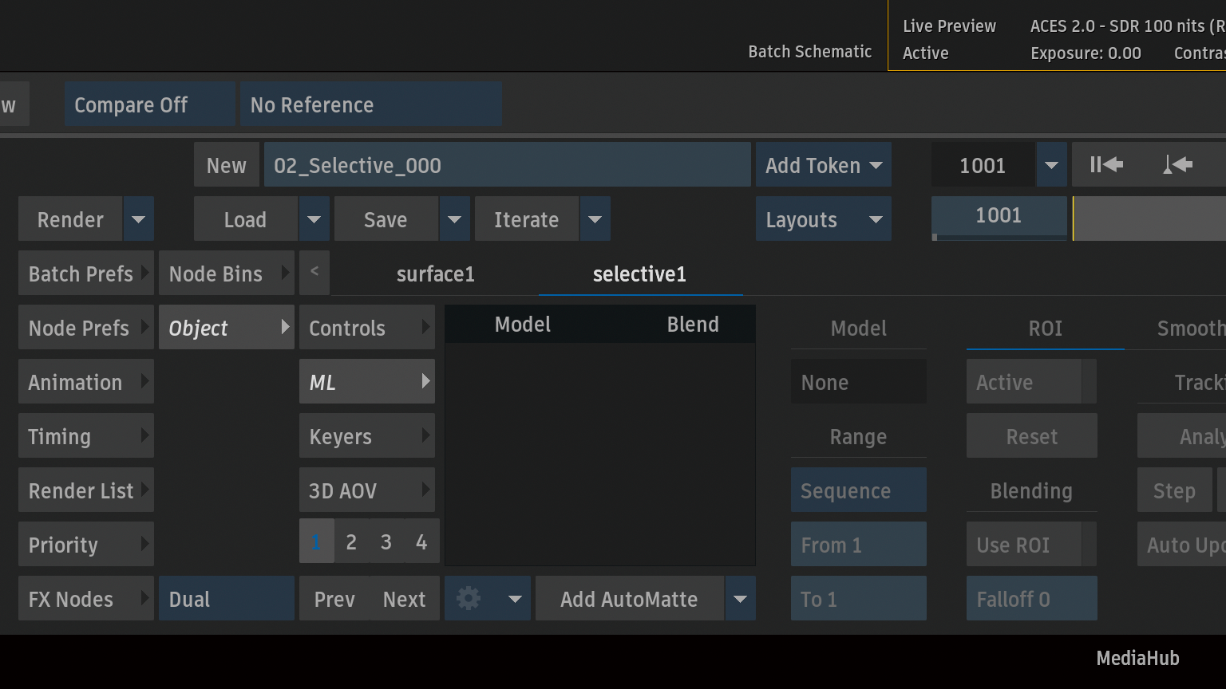This screenshot has width=1226, height=689.
Task: Select the ROI tab
Action: 1045,329
